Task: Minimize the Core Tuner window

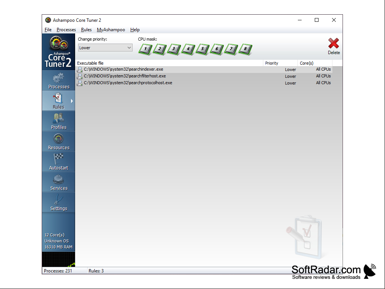Action: pyautogui.click(x=300, y=20)
